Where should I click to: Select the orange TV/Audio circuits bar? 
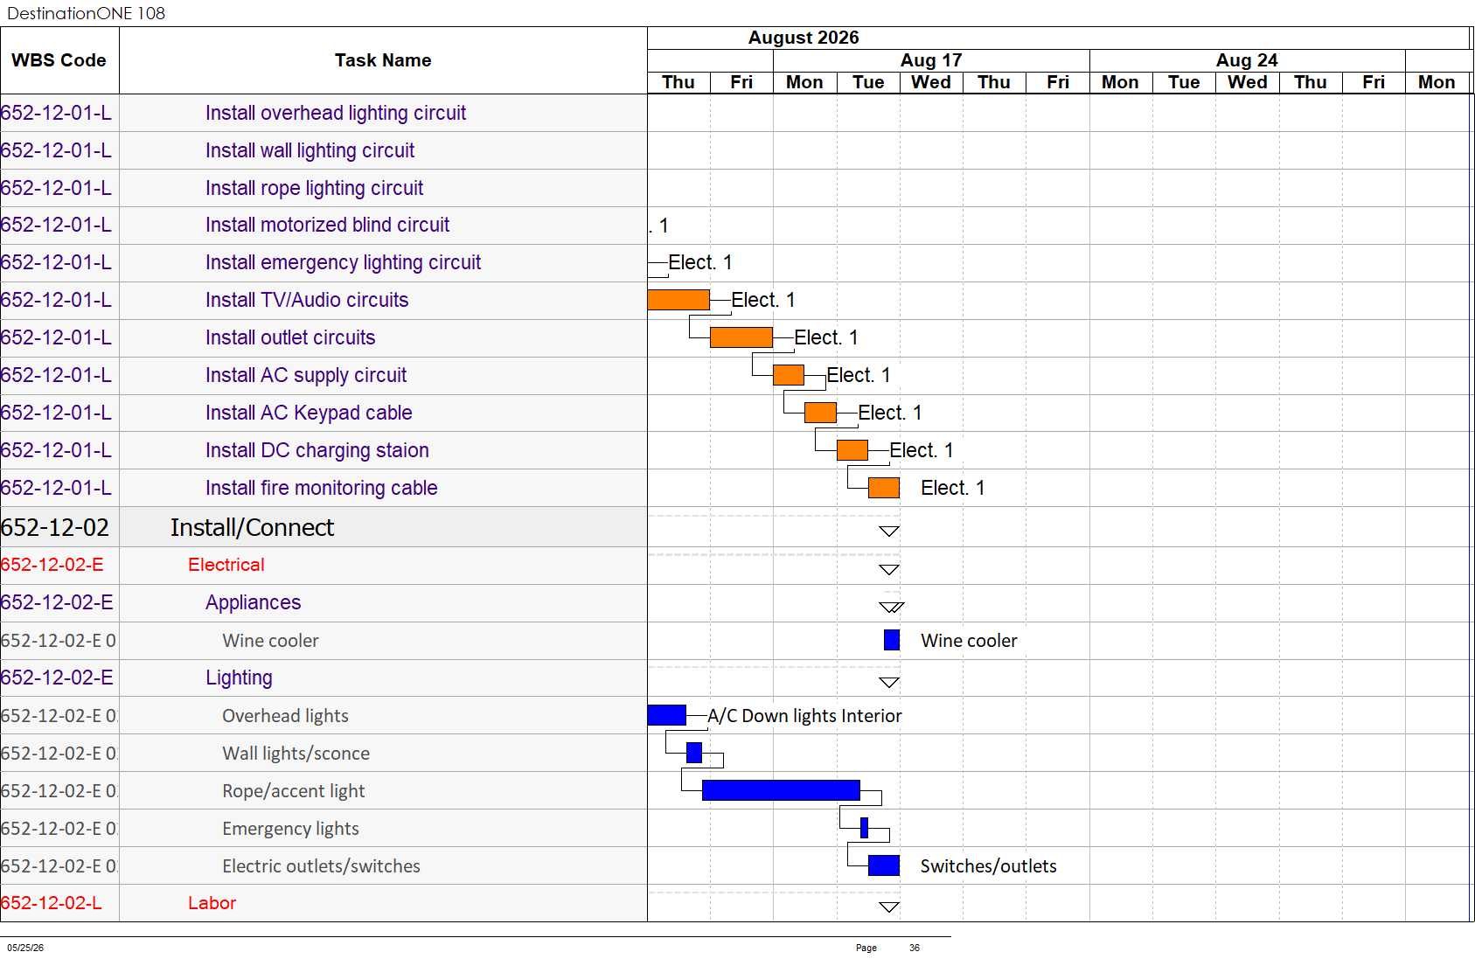tap(678, 300)
